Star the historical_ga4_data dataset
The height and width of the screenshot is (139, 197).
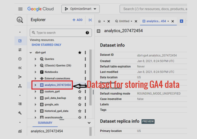click(x=80, y=111)
